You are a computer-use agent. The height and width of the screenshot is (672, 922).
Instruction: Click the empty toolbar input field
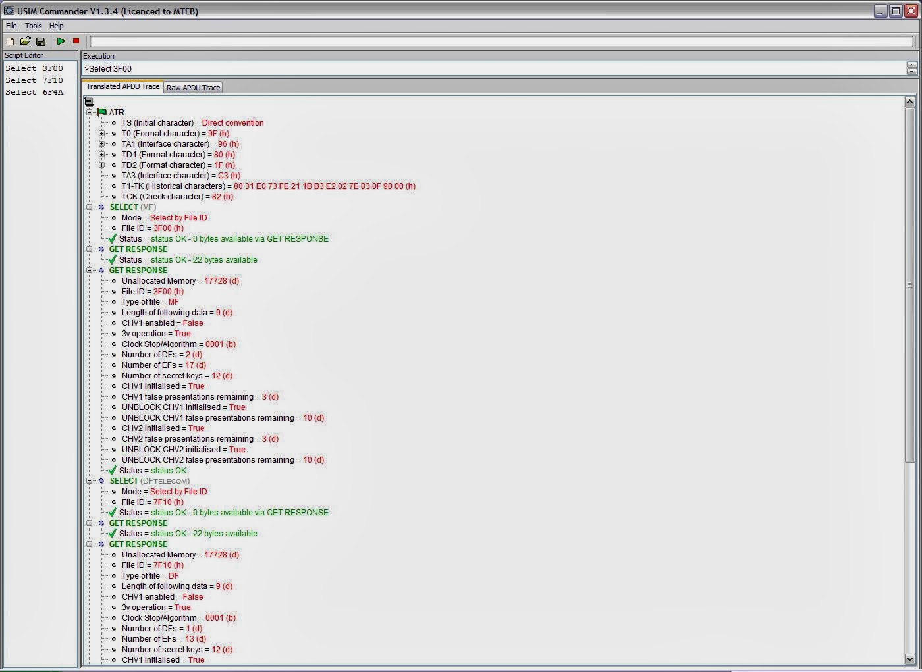(501, 41)
